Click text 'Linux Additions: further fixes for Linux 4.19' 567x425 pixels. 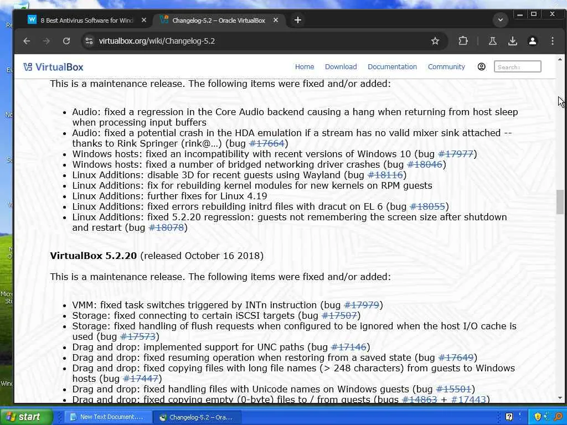tap(169, 196)
